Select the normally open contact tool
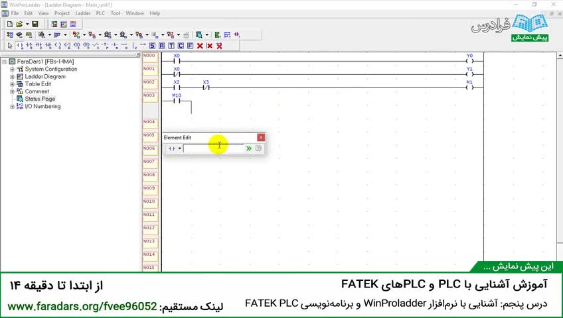 (x=20, y=46)
